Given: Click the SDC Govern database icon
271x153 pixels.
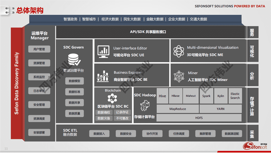Looking at the screenshot, I should [74, 60].
